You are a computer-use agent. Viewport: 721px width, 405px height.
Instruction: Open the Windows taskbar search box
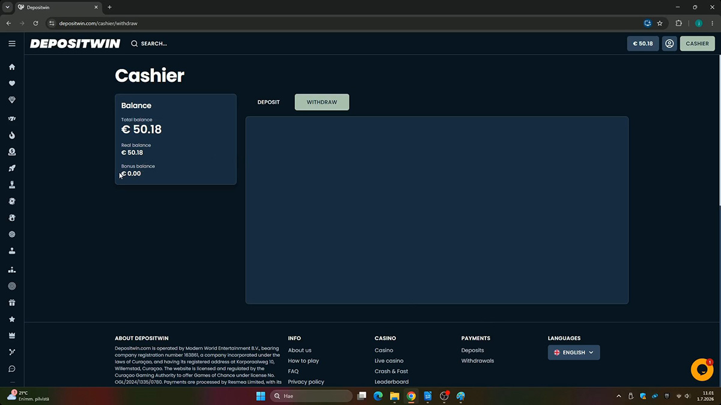pyautogui.click(x=311, y=396)
